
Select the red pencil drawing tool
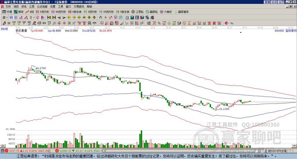[4, 23]
